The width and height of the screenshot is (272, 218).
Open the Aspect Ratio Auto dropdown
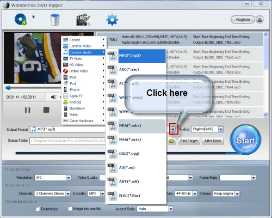click(171, 209)
